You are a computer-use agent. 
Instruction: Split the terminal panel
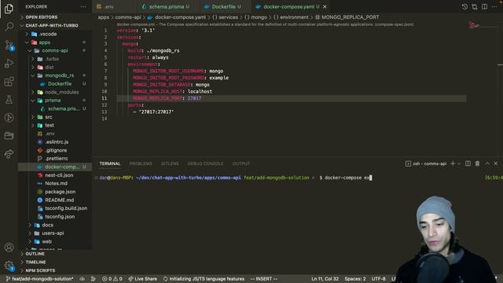(x=468, y=164)
